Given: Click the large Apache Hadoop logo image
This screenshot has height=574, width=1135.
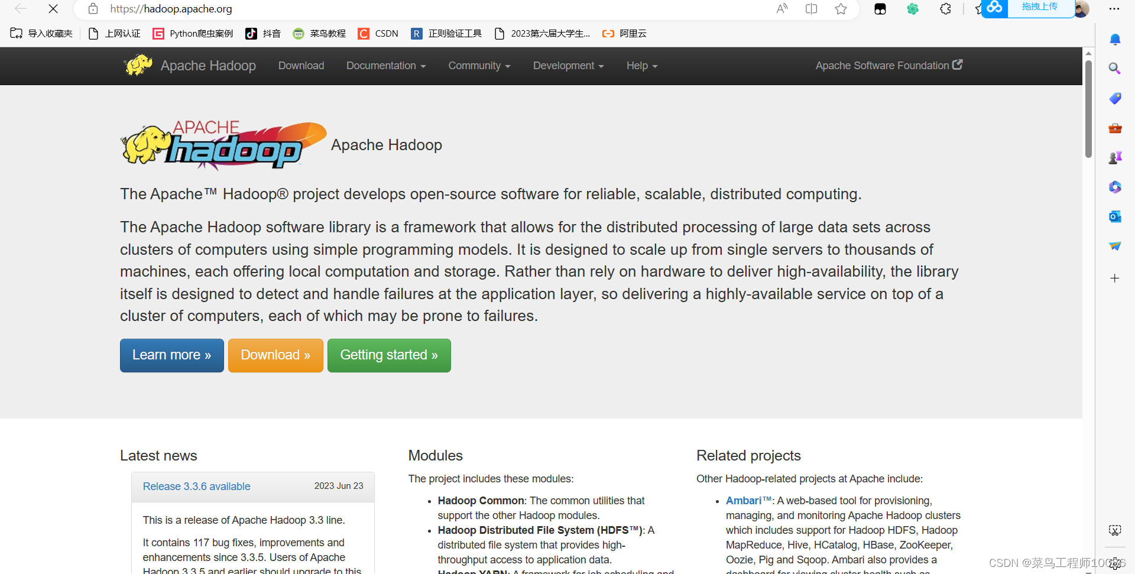Looking at the screenshot, I should [x=223, y=145].
